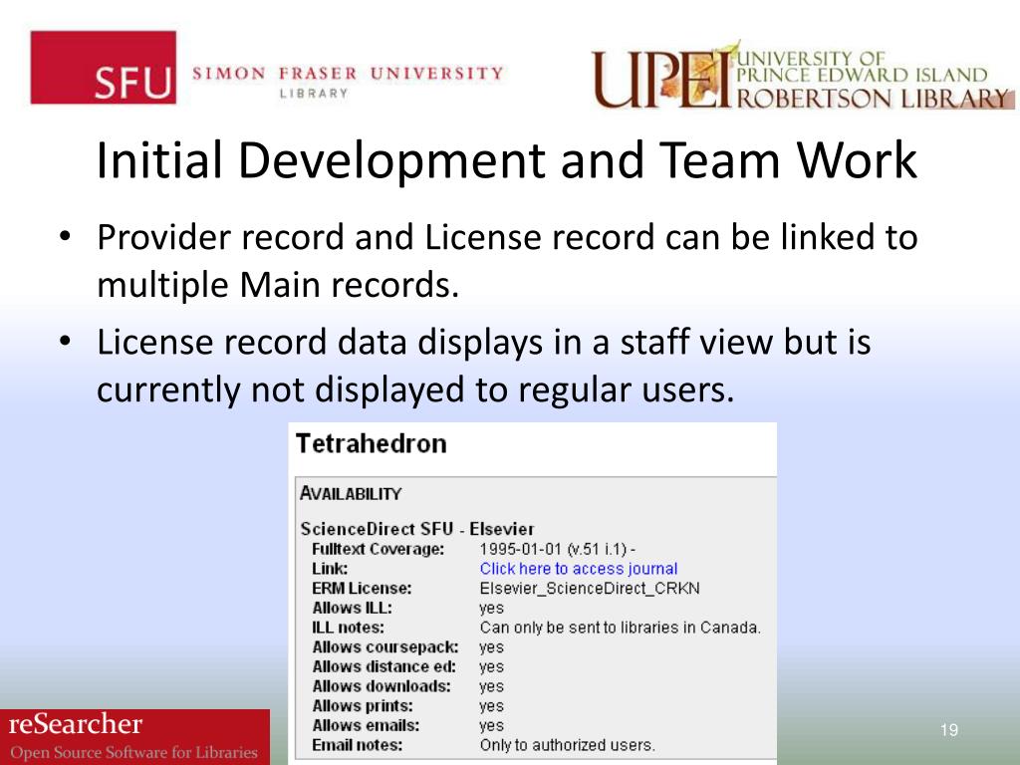Click the UPEI Robertson Library logo
1020x765 pixels.
802,76
